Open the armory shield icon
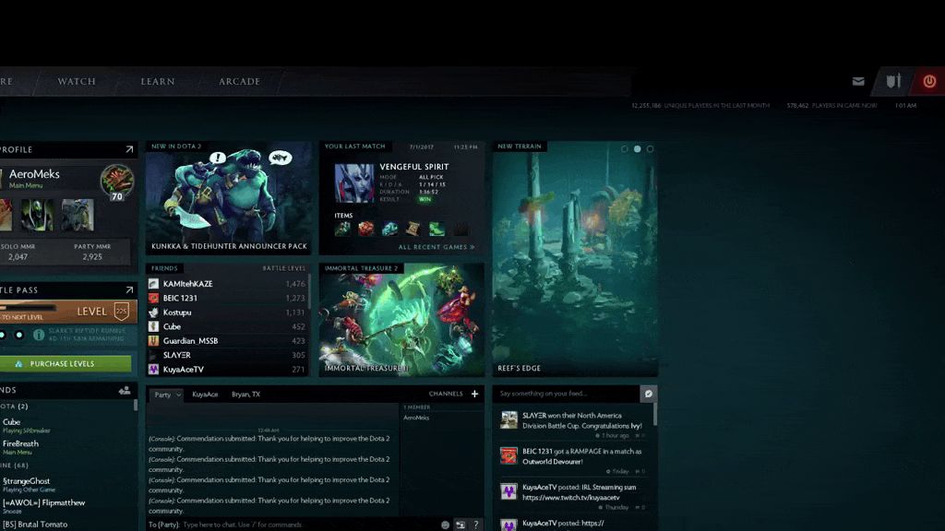This screenshot has height=531, width=945. [x=893, y=81]
